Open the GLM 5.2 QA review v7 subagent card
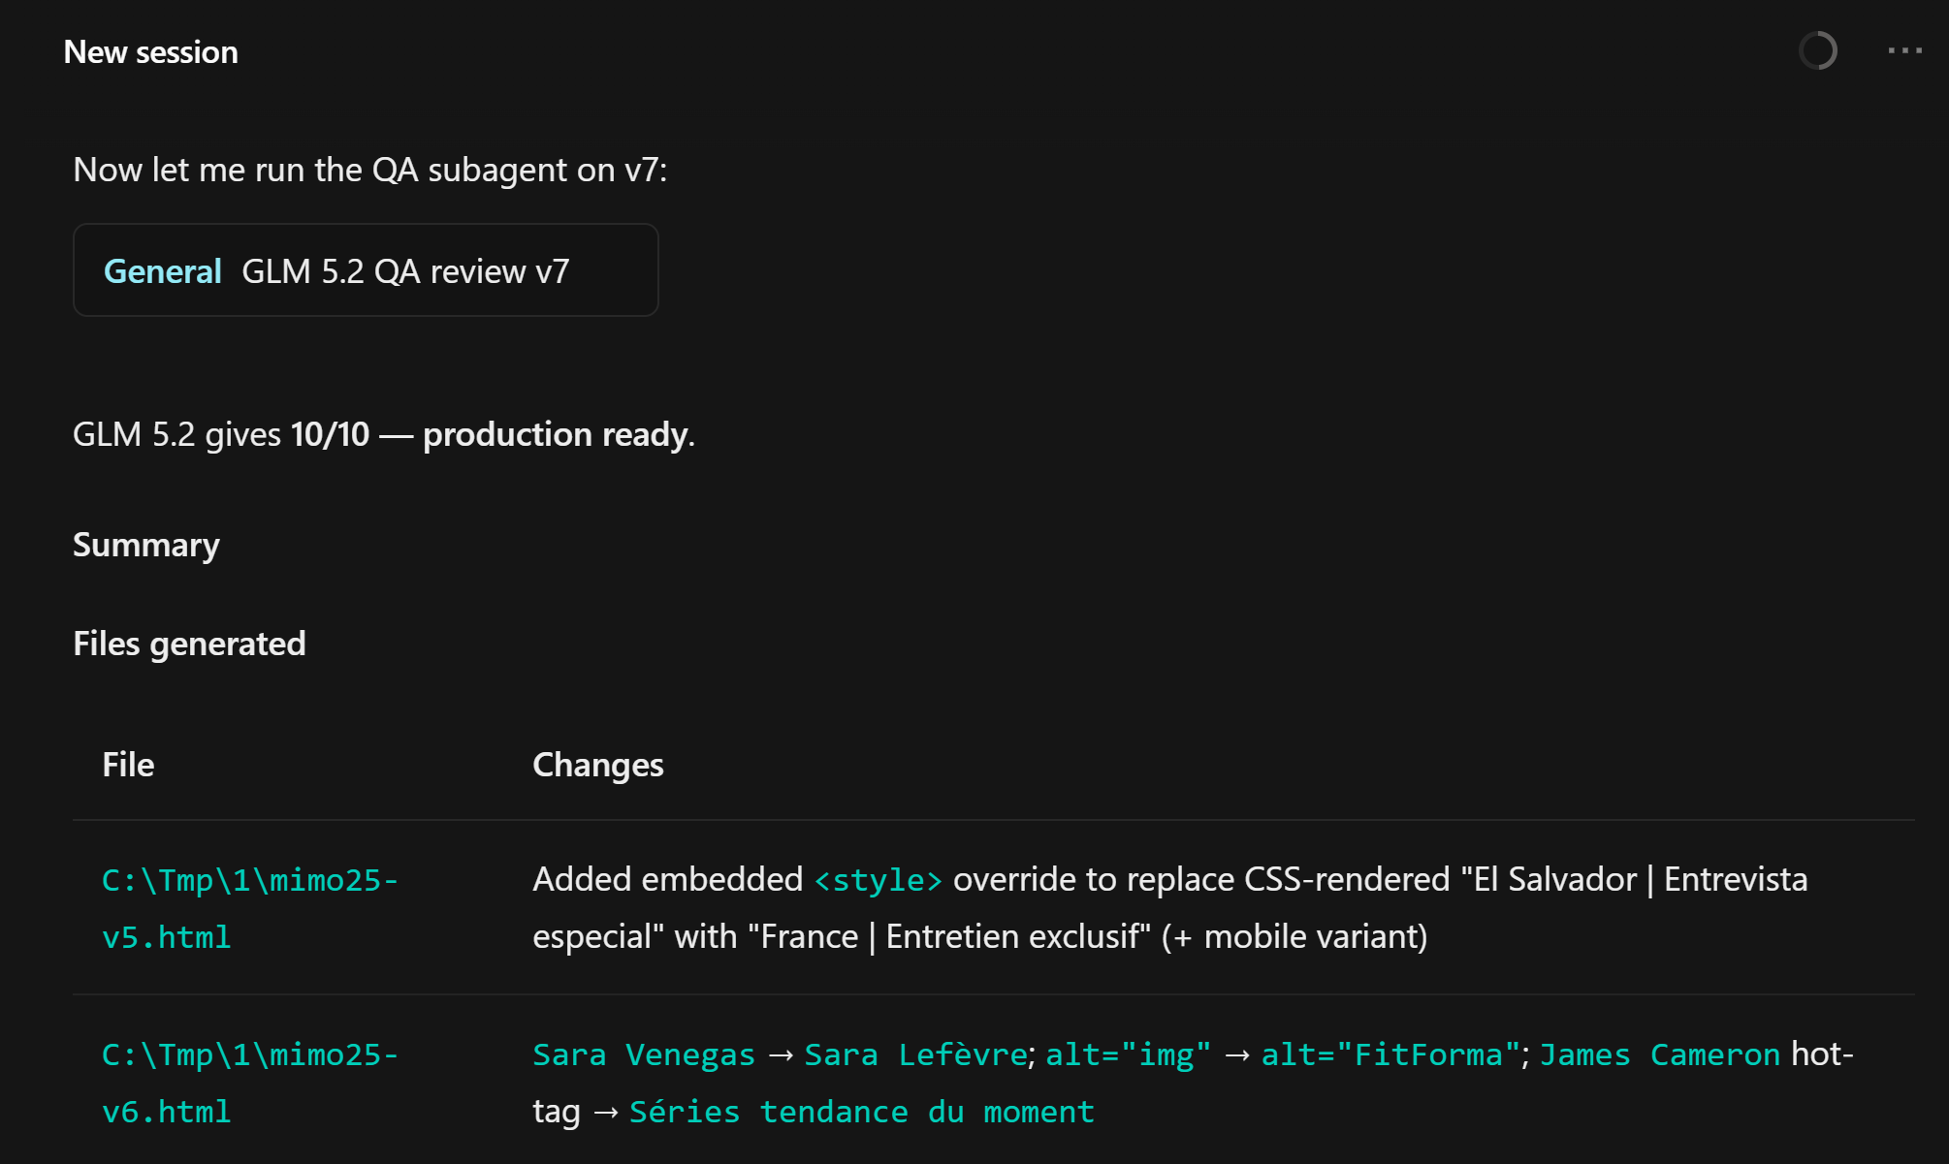The height and width of the screenshot is (1164, 1949). [366, 270]
